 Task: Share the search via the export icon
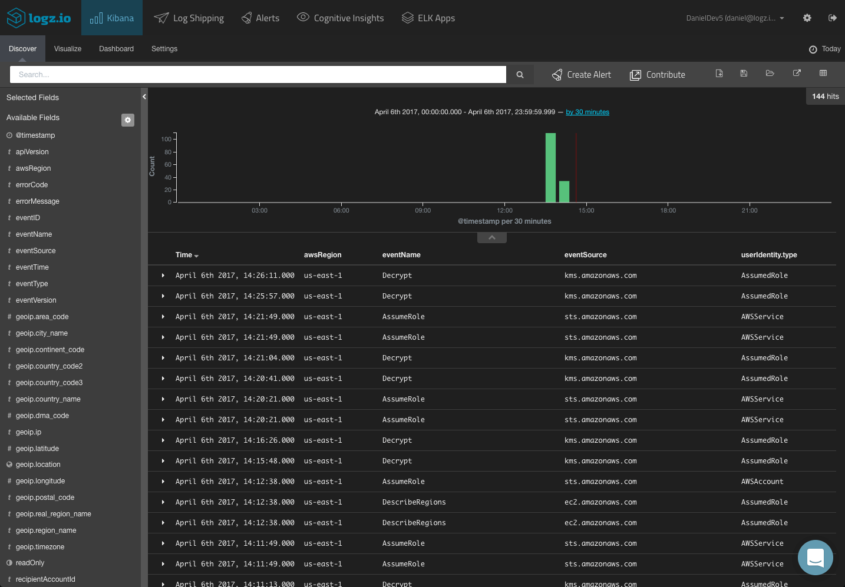click(797, 73)
